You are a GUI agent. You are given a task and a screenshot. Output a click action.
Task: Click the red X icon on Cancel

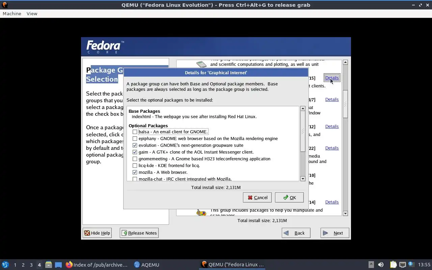click(250, 197)
